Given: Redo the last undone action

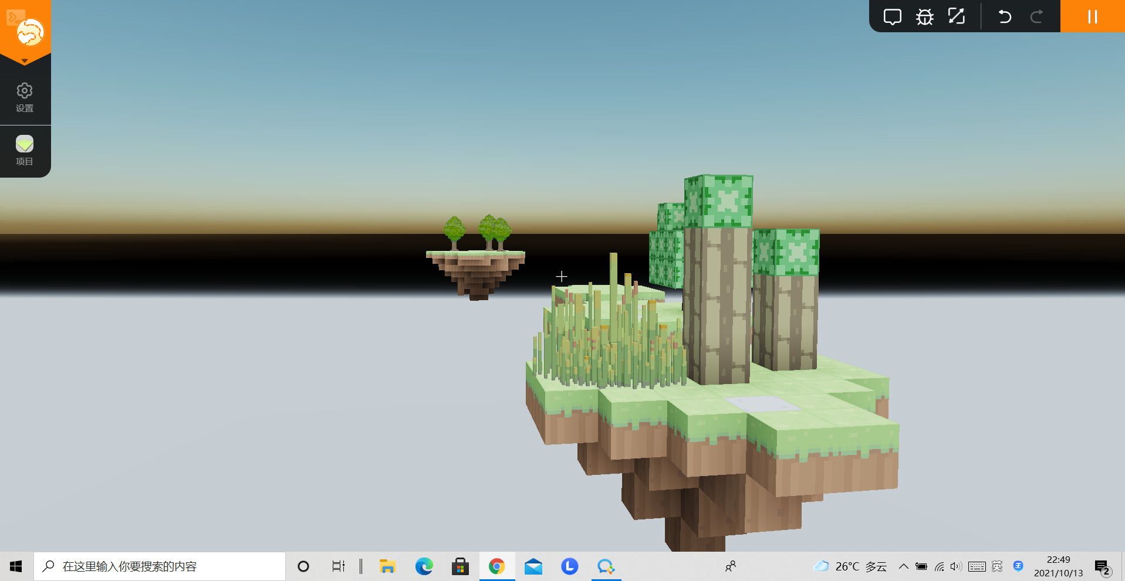Looking at the screenshot, I should point(1036,16).
